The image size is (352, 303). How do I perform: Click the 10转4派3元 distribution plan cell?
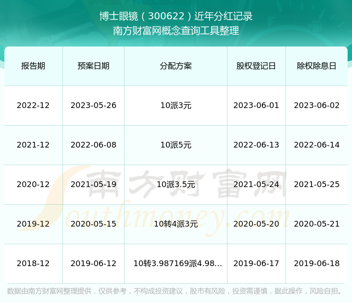pos(176,224)
